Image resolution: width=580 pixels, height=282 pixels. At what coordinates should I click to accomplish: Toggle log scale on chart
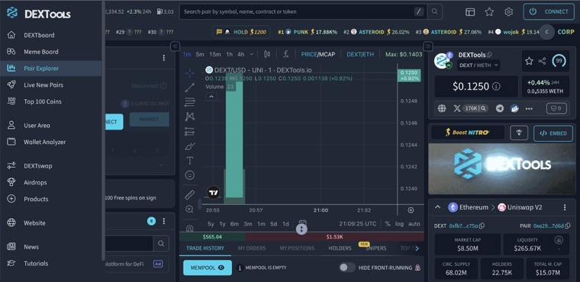tap(399, 223)
